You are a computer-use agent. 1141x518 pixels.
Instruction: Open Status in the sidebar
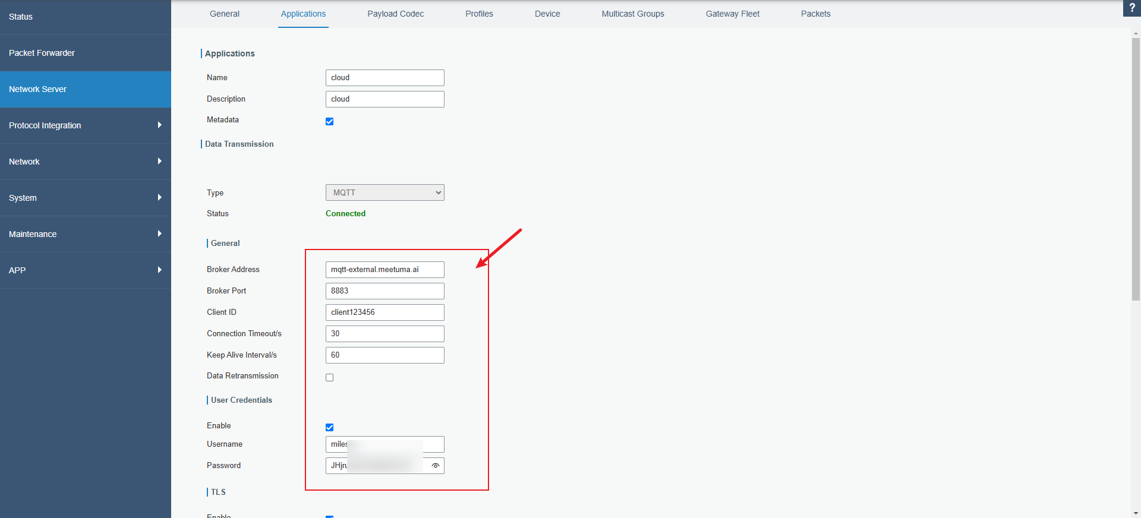[86, 17]
